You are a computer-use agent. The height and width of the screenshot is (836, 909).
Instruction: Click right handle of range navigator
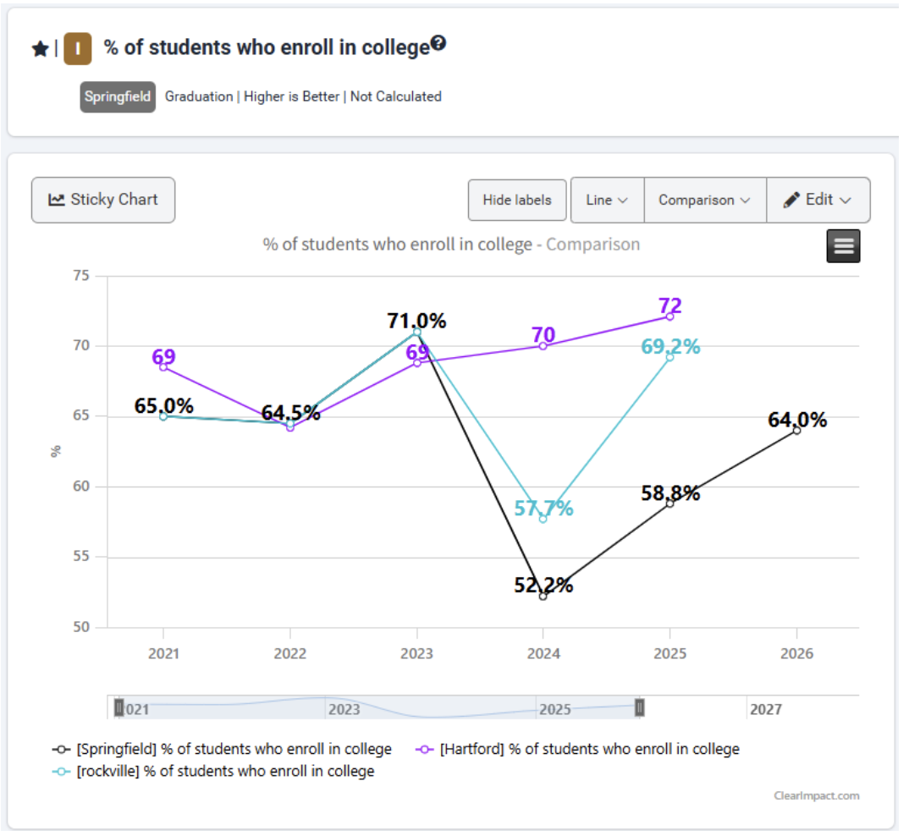640,707
